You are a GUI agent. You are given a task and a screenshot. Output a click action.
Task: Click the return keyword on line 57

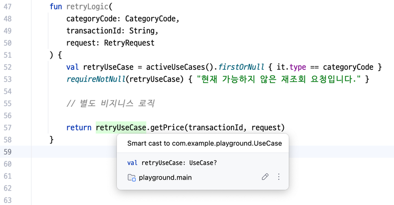79,128
